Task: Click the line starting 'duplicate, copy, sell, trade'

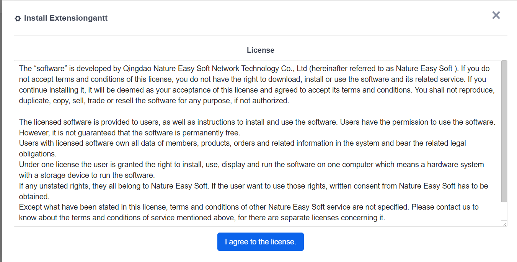Action: (153, 101)
